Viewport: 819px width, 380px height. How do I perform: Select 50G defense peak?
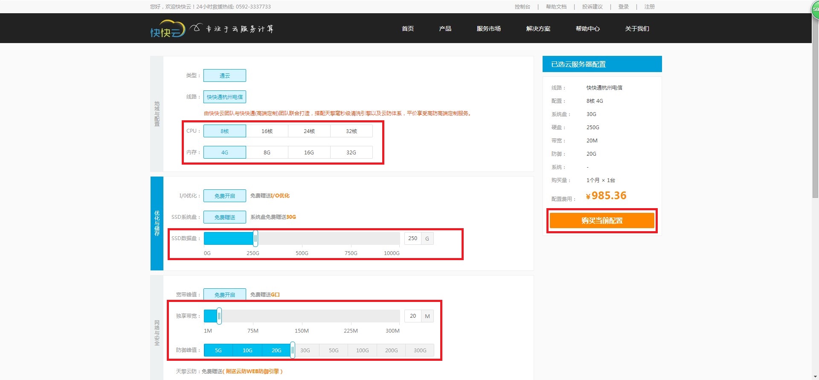click(x=334, y=350)
